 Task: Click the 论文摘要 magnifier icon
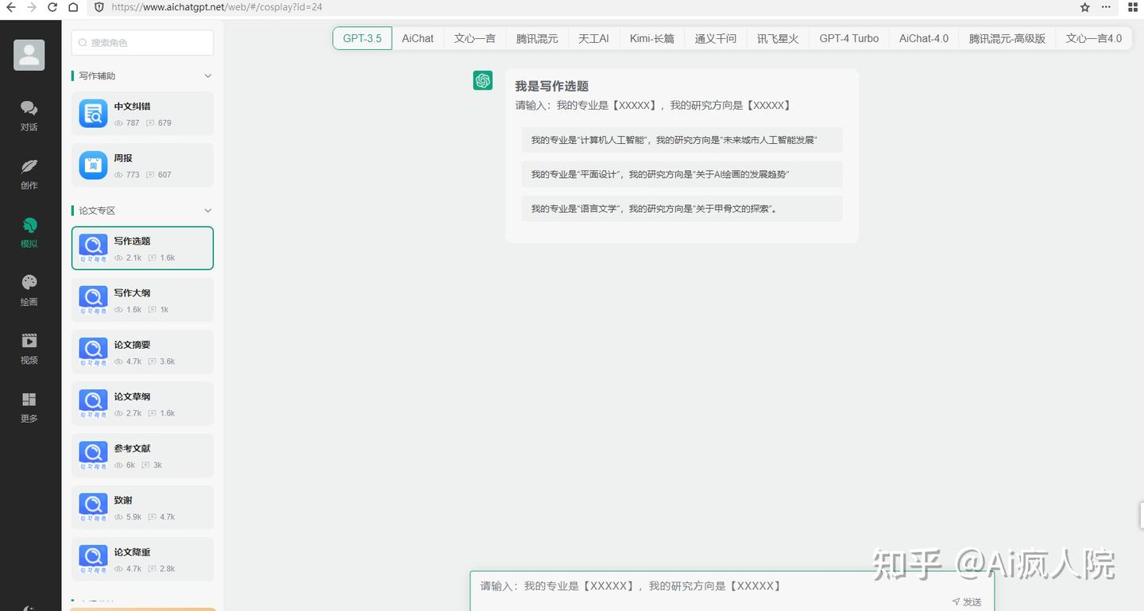[x=93, y=352]
